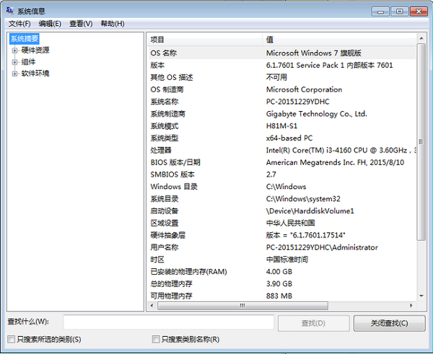Select the BIOS 版本/日期 row
Screen dimensions: 433x354
click(282, 162)
